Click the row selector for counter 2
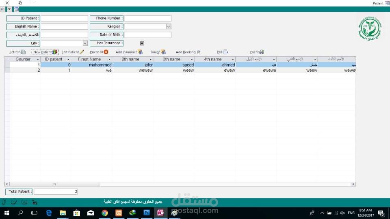The height and width of the screenshot is (219, 390). (7, 70)
